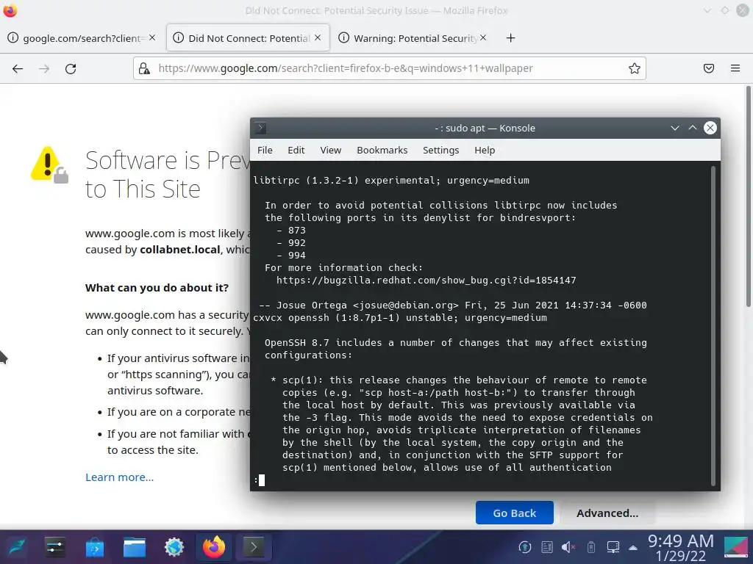Maximize Konsole with the up chevron
The height and width of the screenshot is (564, 753).
[692, 128]
